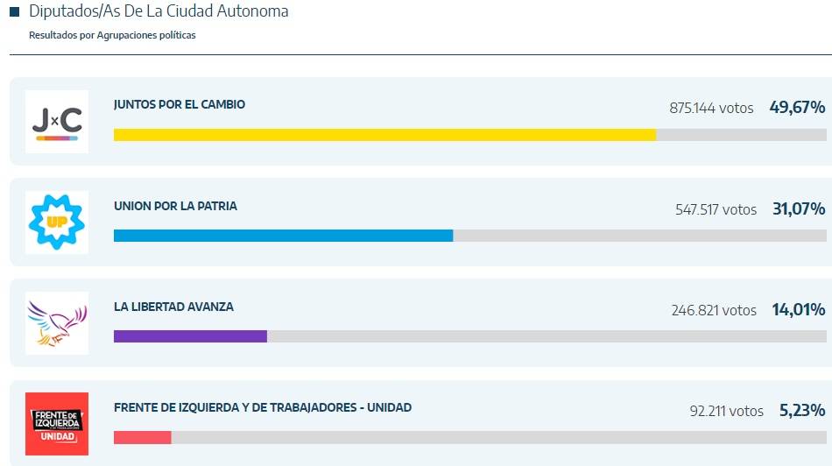Click the Union por la Patria UP logo
Screen dimensions: 832x466
click(x=57, y=222)
